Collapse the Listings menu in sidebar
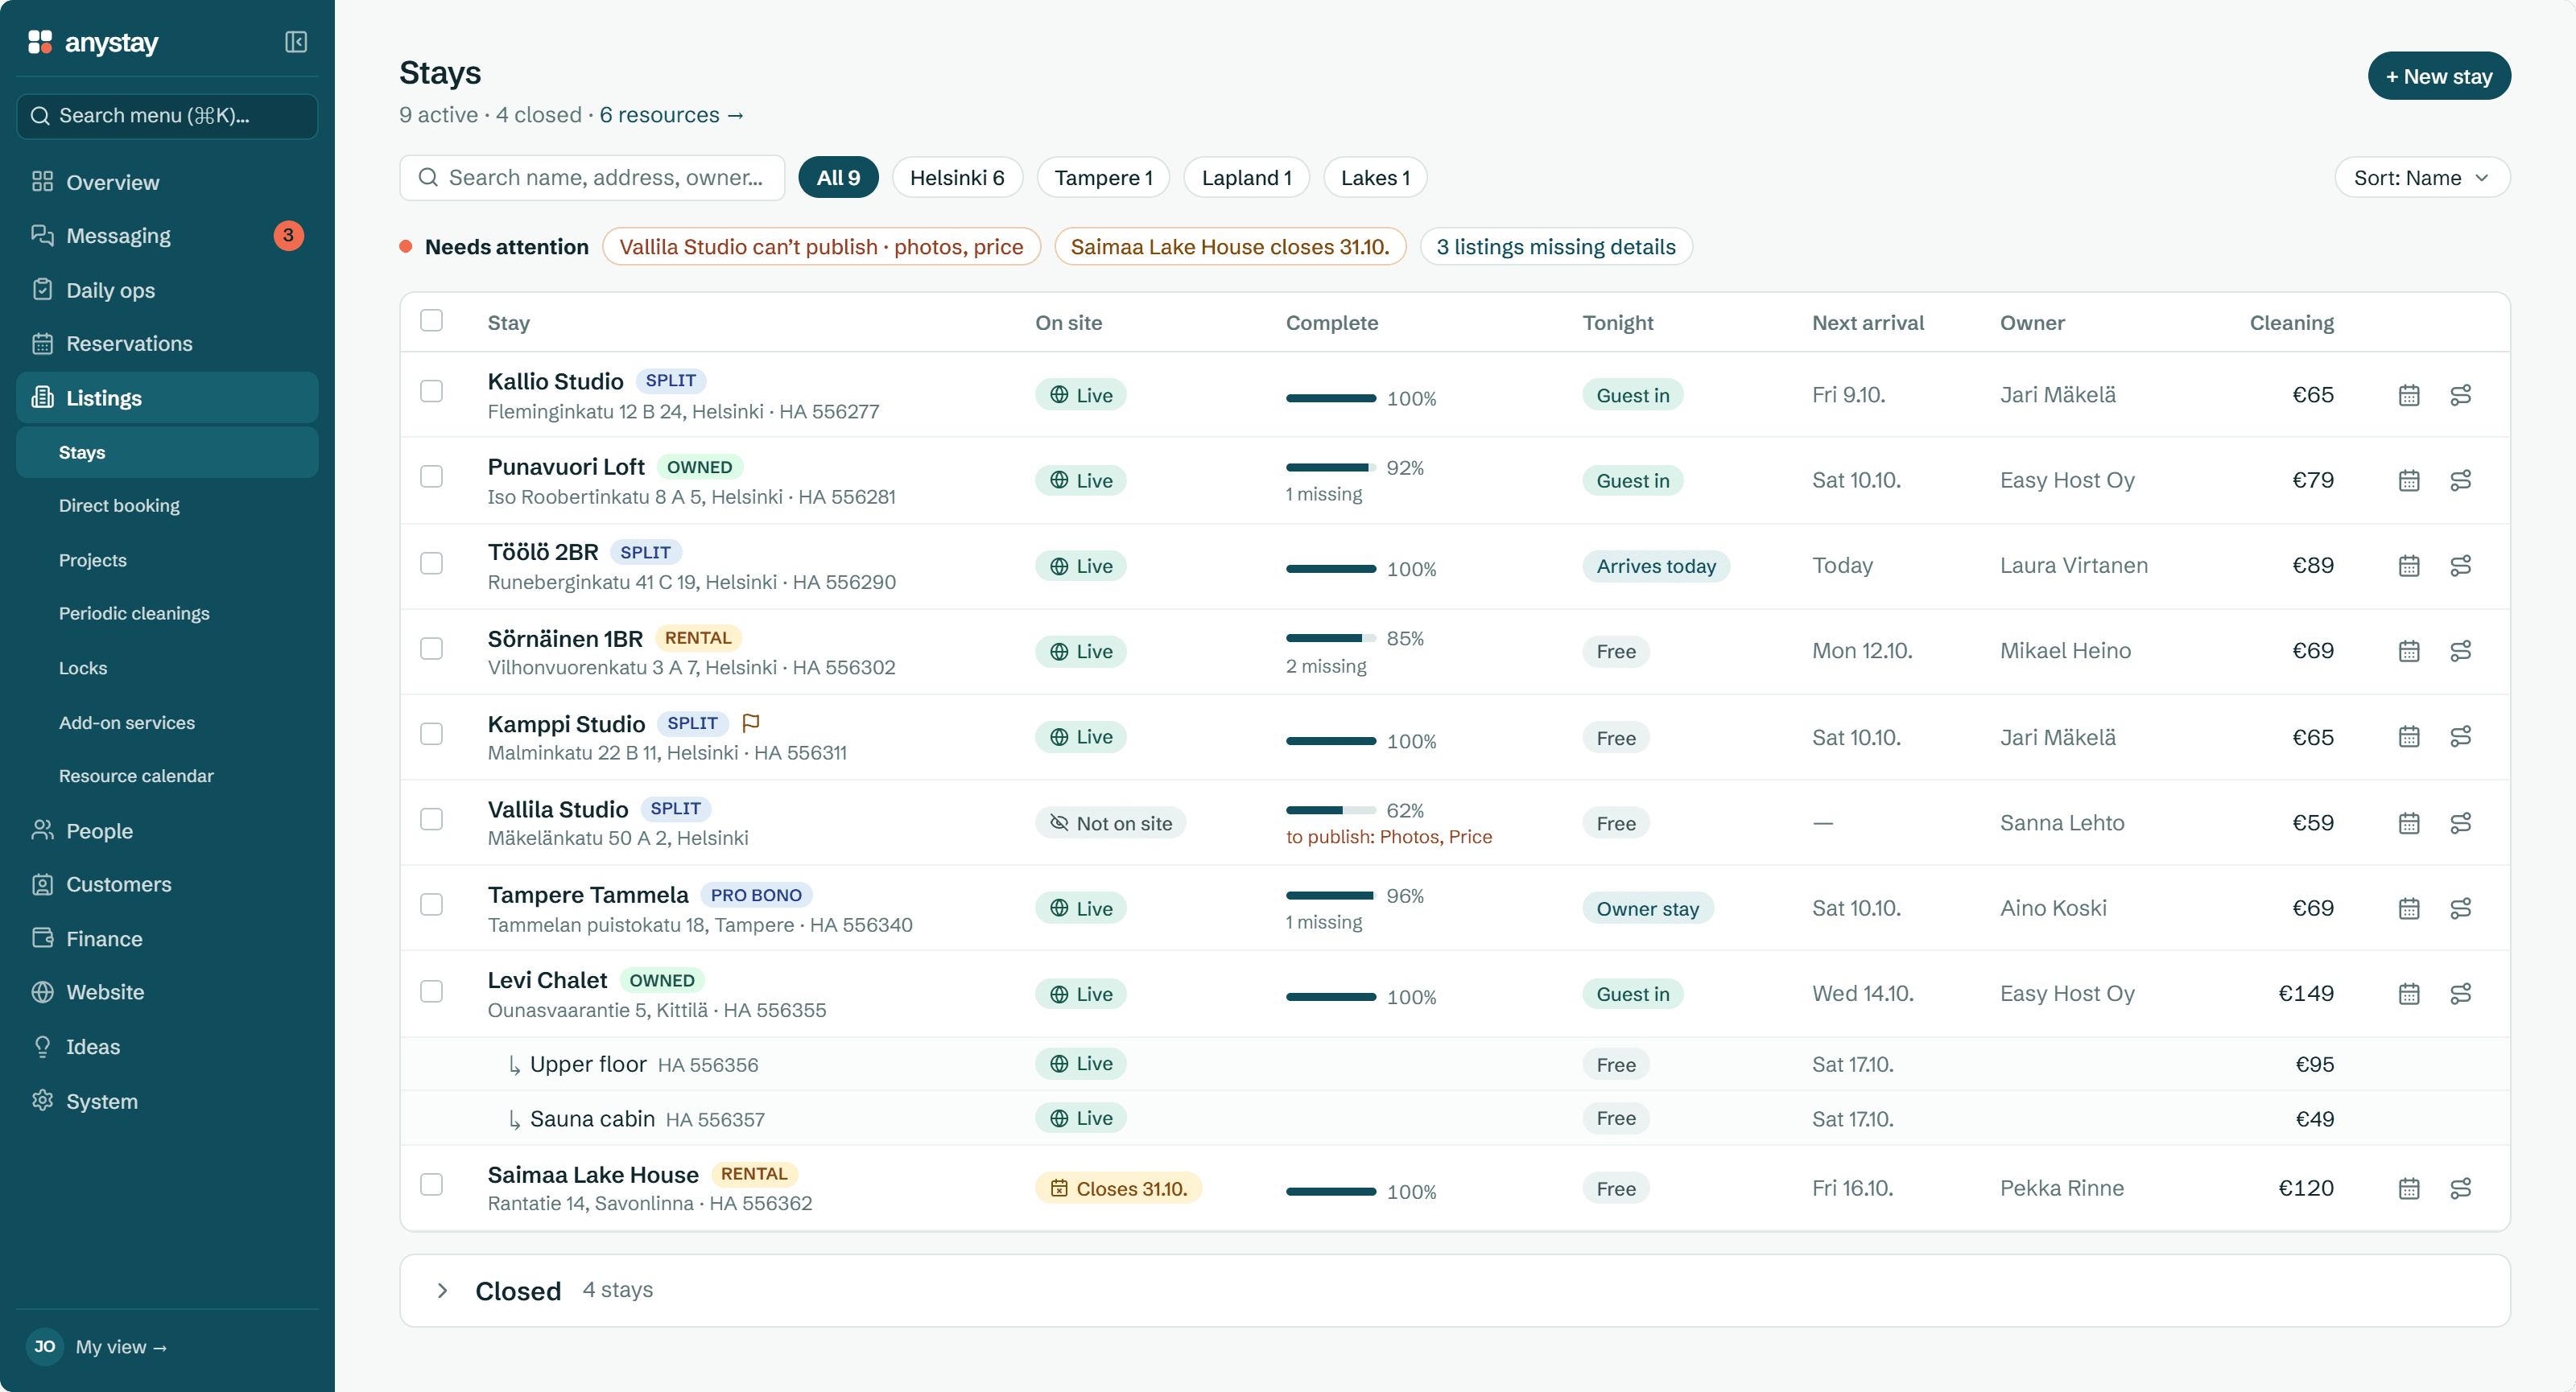The width and height of the screenshot is (2576, 1392). [x=167, y=397]
